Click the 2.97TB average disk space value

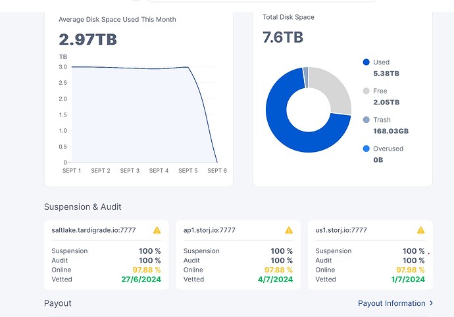88,39
